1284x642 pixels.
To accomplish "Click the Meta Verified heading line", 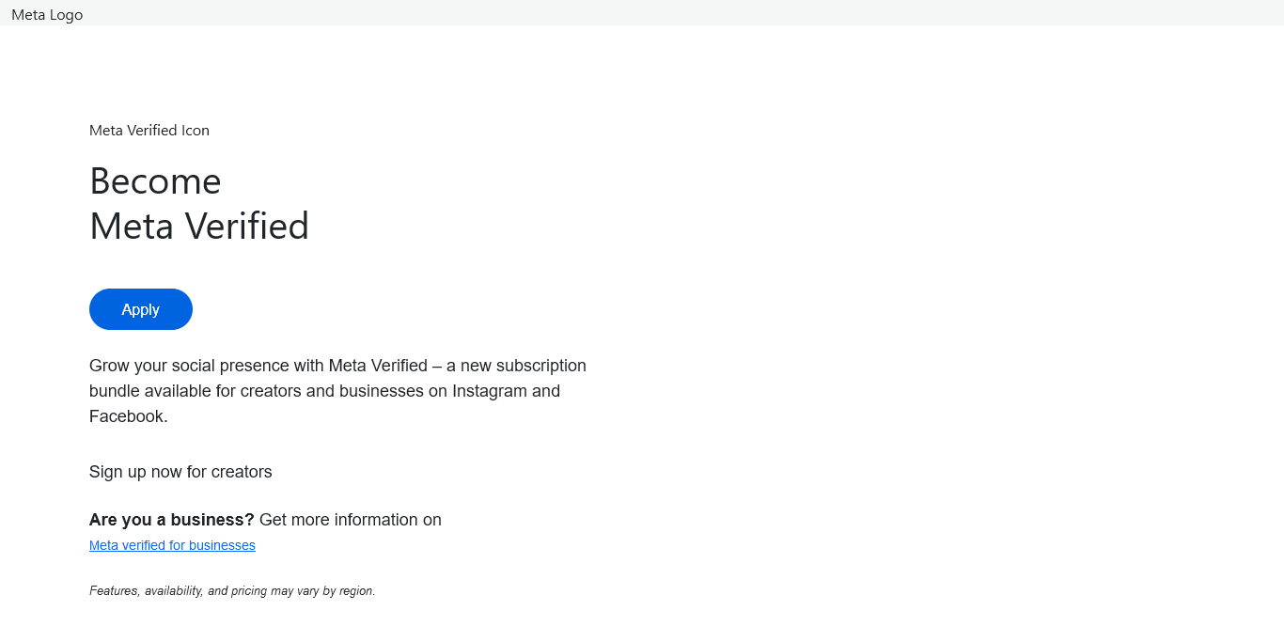I will click(x=199, y=227).
